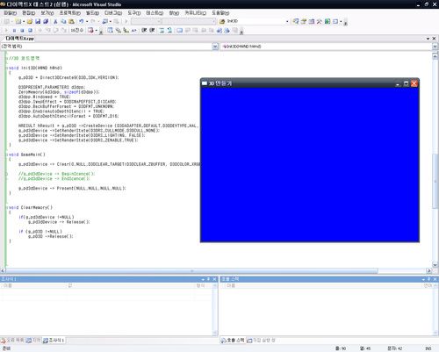Open the Build menu
This screenshot has width=439, height=352.
pyautogui.click(x=92, y=13)
